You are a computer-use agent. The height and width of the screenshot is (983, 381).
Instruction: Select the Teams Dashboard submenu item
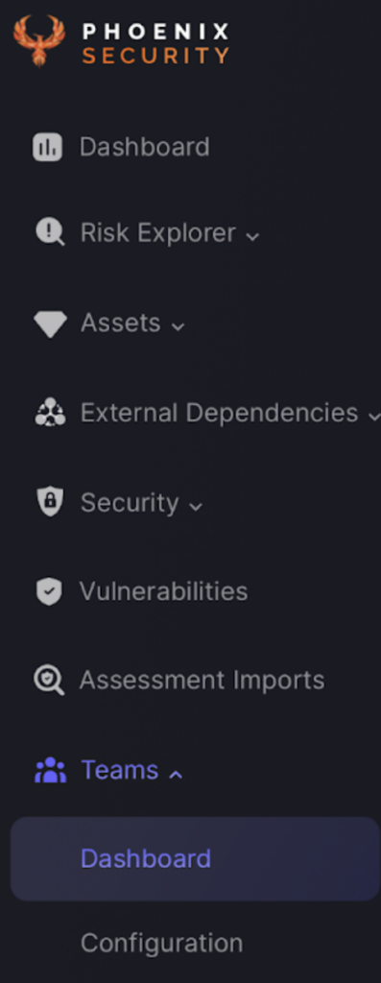[x=195, y=859]
